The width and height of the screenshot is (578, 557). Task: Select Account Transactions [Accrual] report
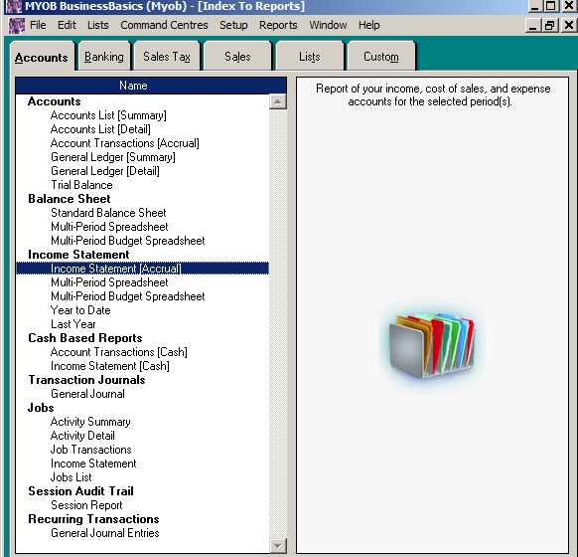coord(124,143)
